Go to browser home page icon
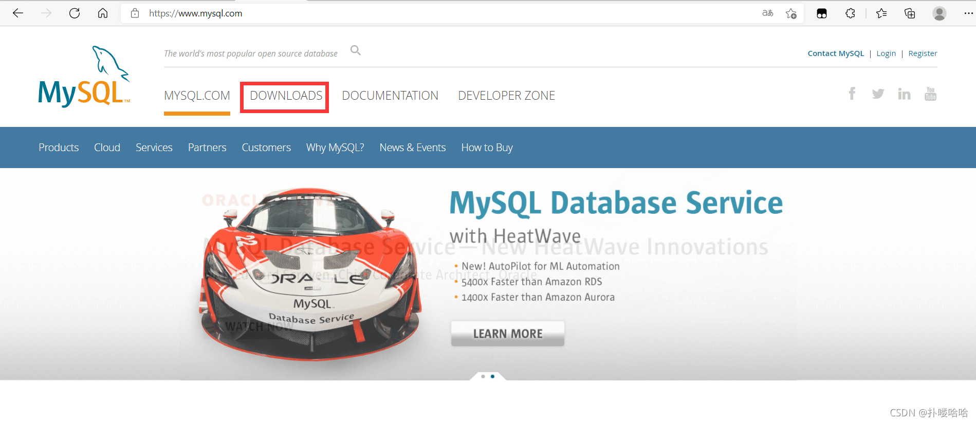Image resolution: width=976 pixels, height=422 pixels. [x=103, y=13]
